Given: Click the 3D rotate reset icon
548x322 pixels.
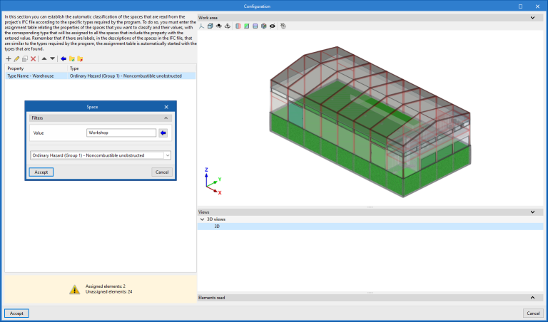Looking at the screenshot, I should pos(283,26).
